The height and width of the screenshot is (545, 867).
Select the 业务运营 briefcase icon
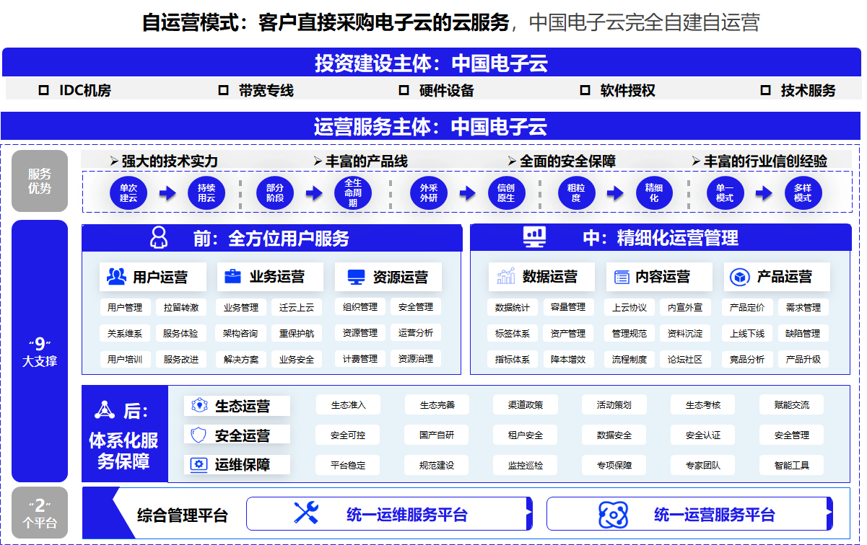pyautogui.click(x=233, y=276)
